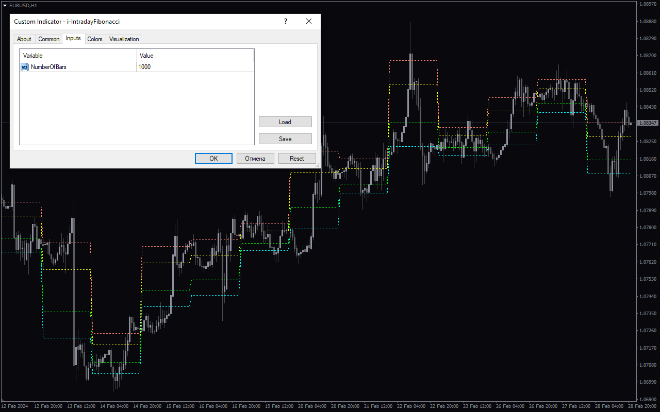Click the 15 Feb 12:00 time label
This screenshot has height=412, width=660.
tap(180, 406)
